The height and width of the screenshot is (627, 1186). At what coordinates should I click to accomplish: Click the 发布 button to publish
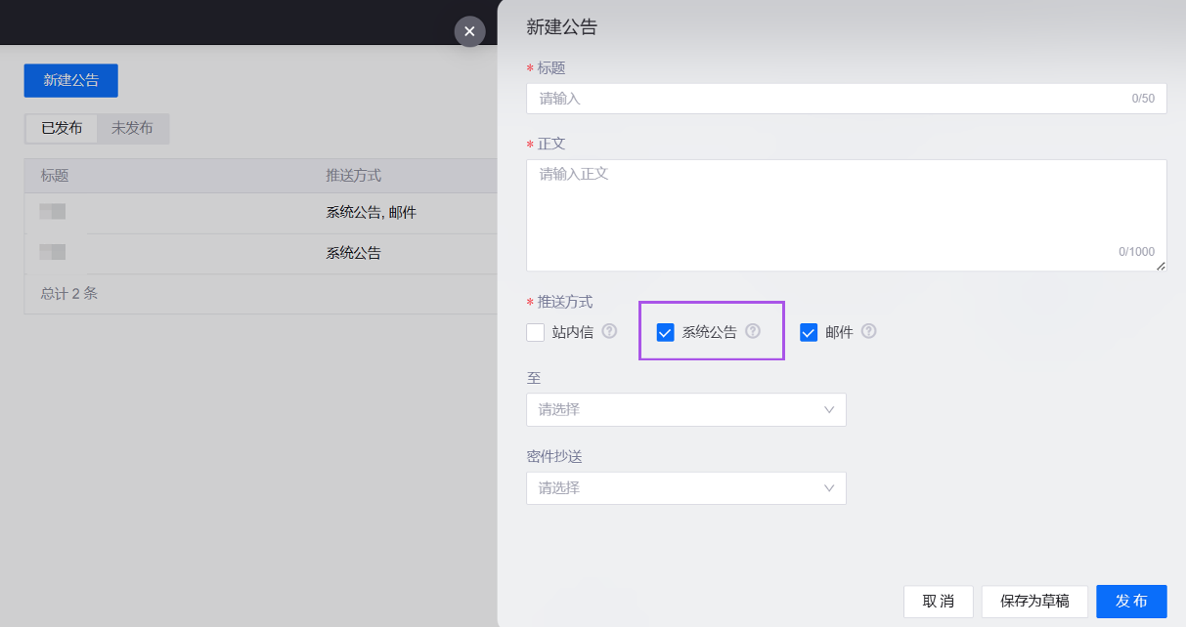point(1130,601)
